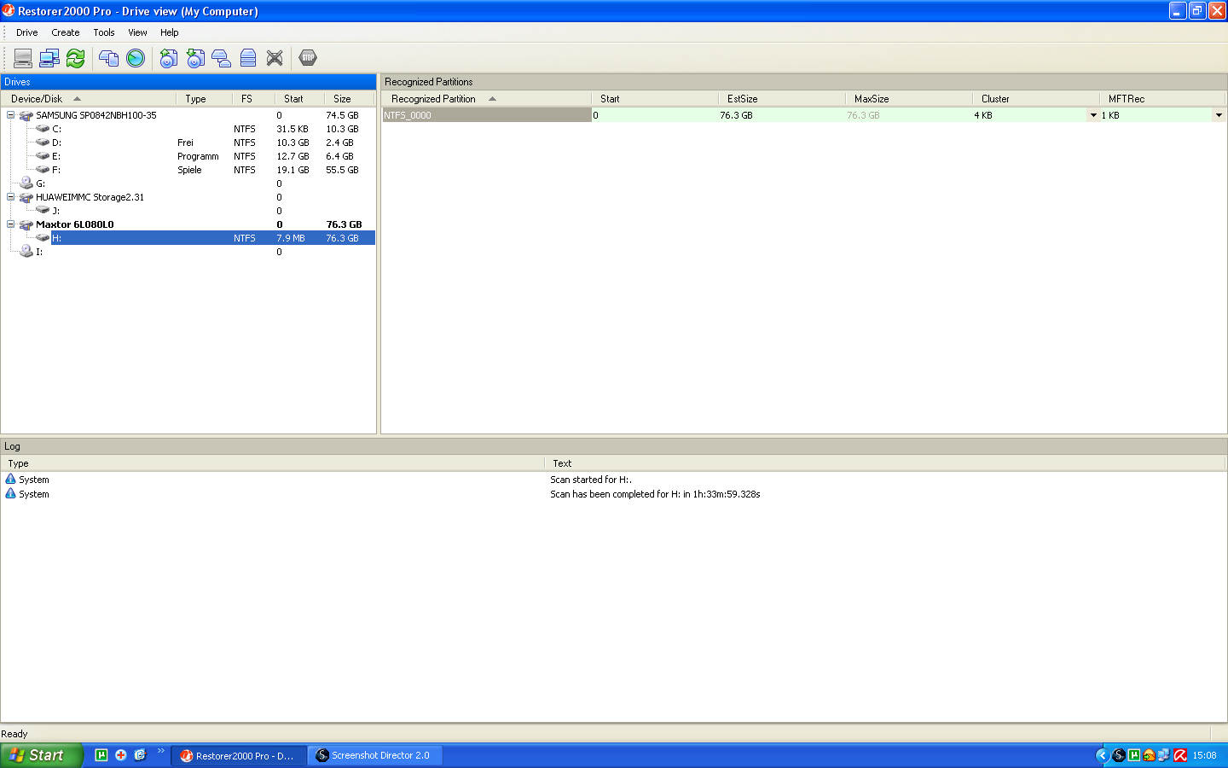
Task: Switch to Screenshot Director 2.0 taskbar button
Action: [374, 755]
